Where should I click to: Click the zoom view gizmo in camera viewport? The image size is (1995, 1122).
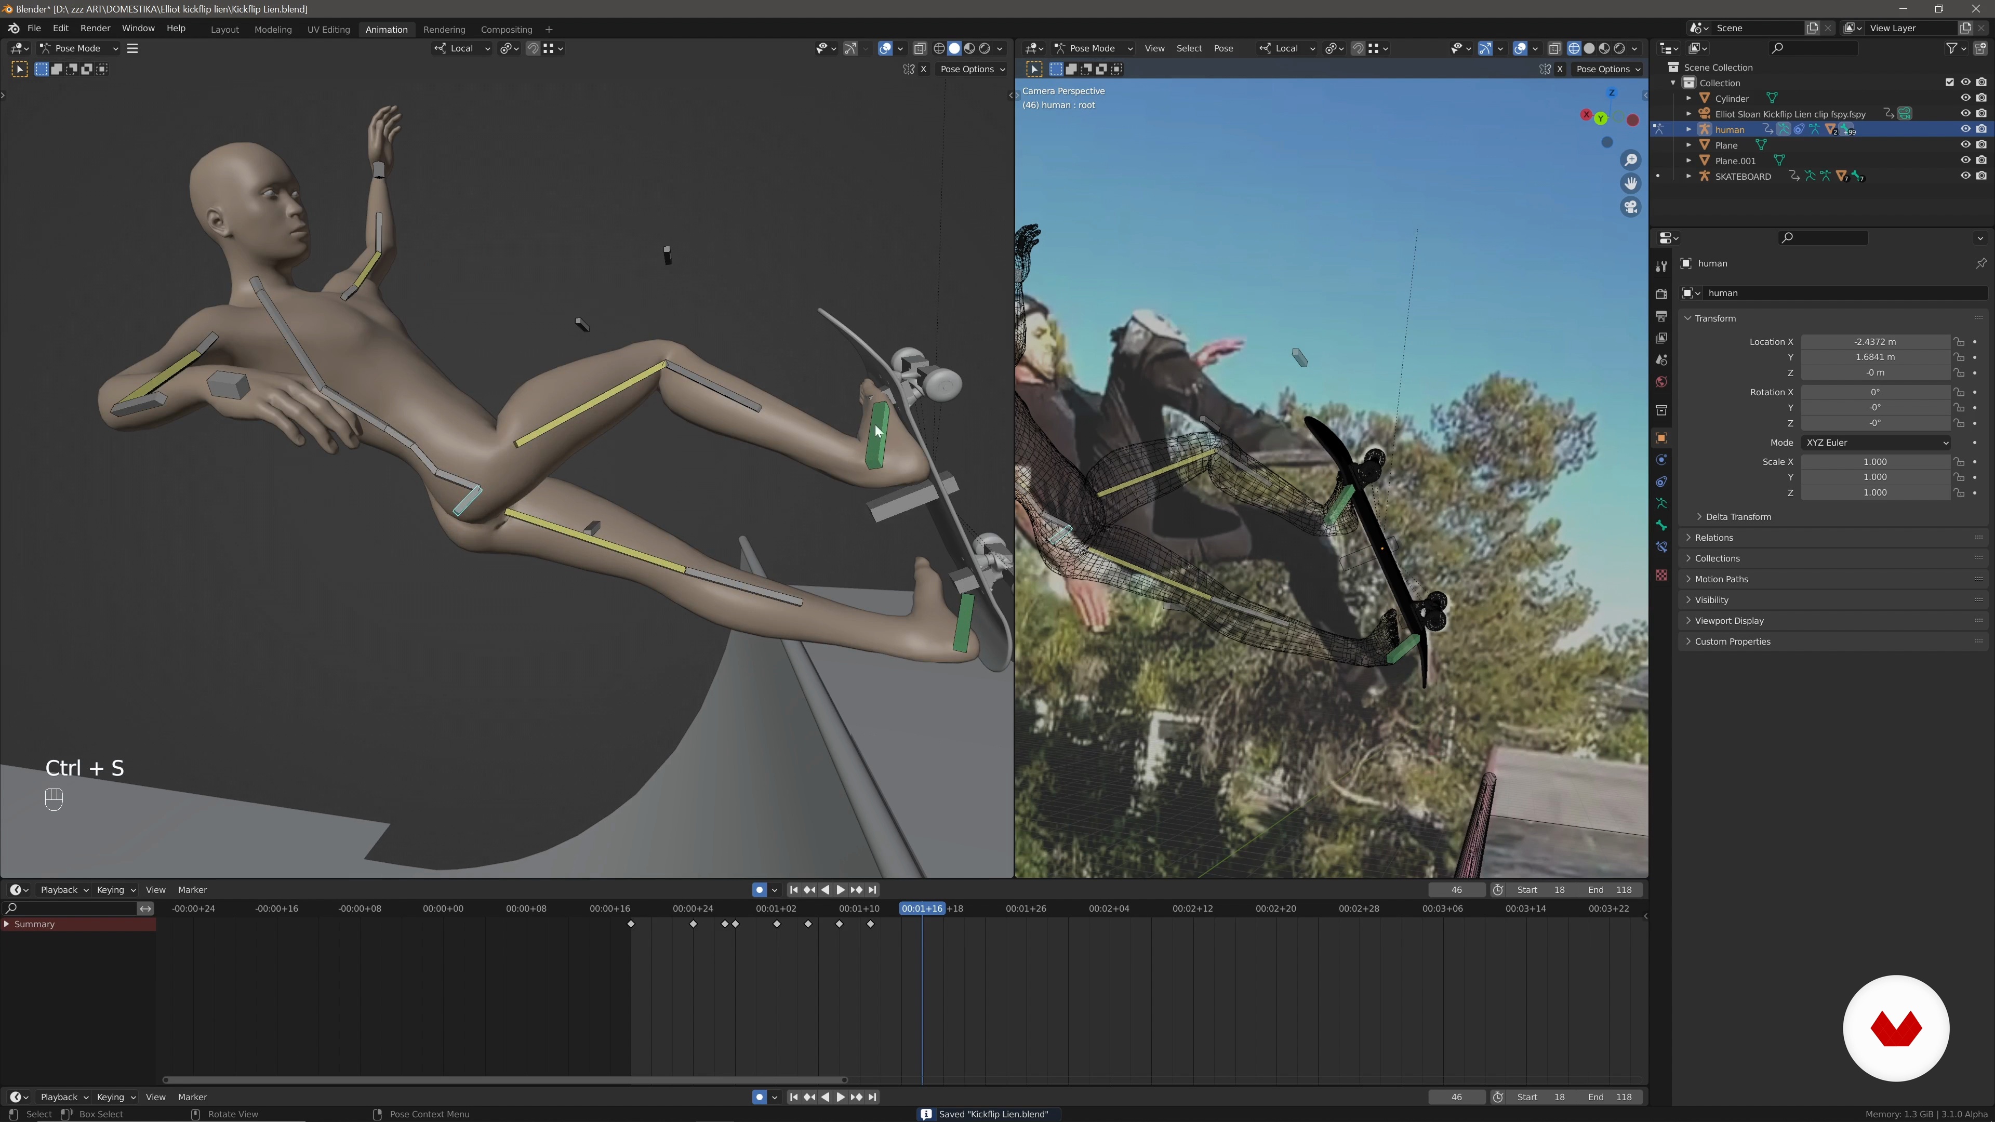click(1631, 159)
